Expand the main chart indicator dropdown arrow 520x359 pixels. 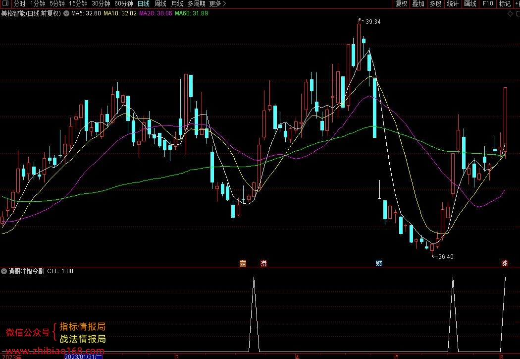66,13
